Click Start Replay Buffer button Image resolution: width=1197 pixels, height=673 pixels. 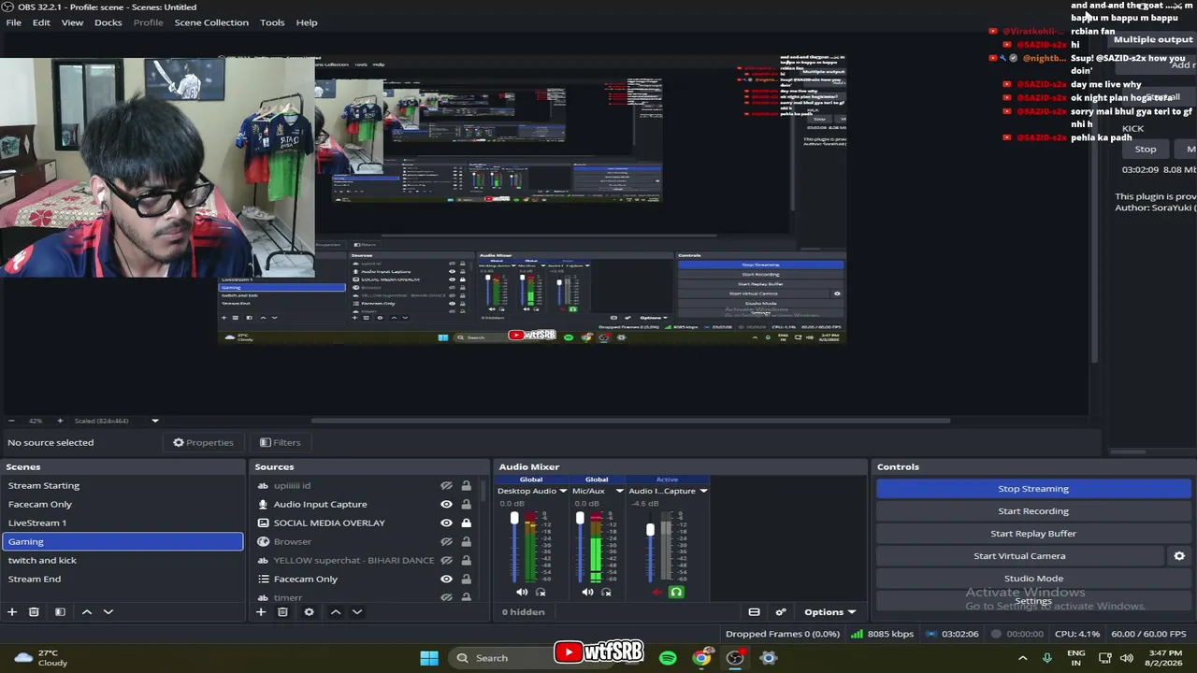pyautogui.click(x=1032, y=534)
